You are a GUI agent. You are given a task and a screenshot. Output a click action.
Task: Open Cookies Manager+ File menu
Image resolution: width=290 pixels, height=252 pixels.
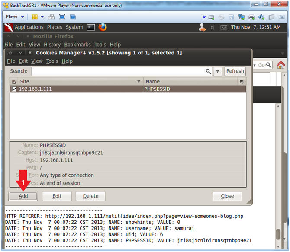[x=11, y=61]
